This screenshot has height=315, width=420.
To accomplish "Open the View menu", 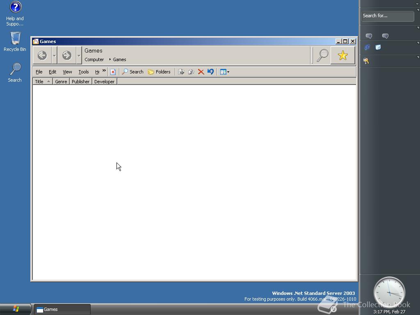I will coord(68,72).
